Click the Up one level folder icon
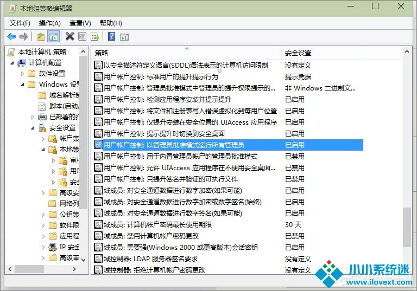Image resolution: width=417 pixels, height=291 pixels. click(x=41, y=36)
